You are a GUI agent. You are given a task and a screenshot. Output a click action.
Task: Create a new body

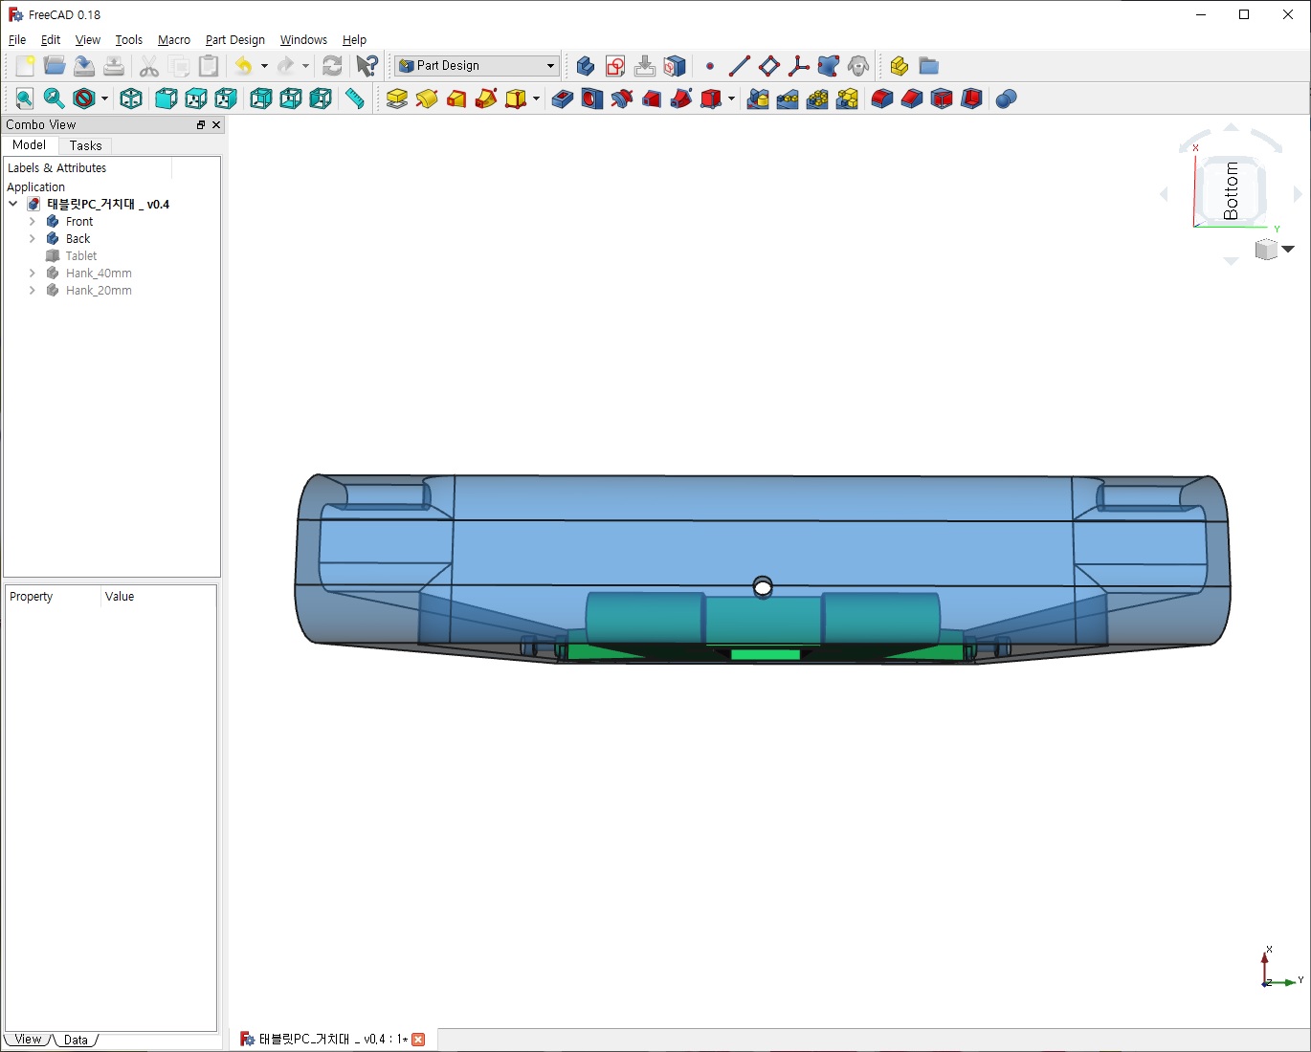coord(586,66)
